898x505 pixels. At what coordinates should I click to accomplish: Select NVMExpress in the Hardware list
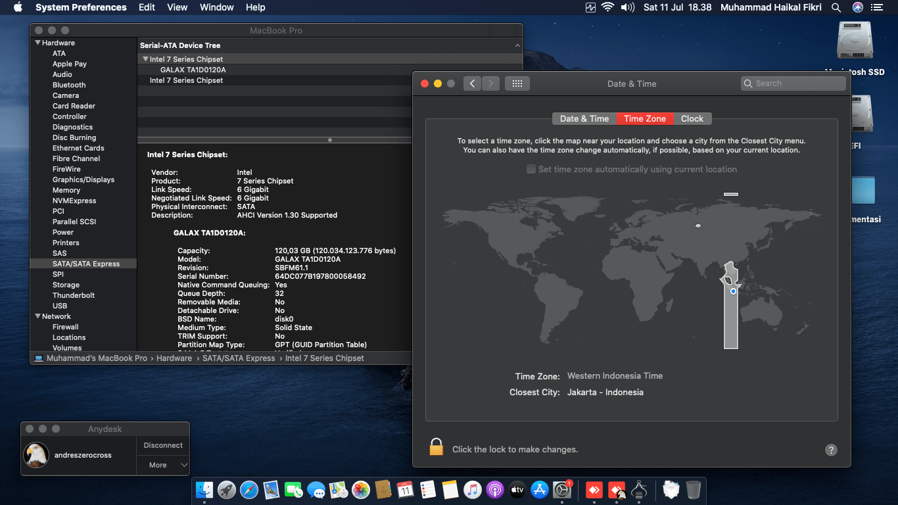tap(74, 201)
